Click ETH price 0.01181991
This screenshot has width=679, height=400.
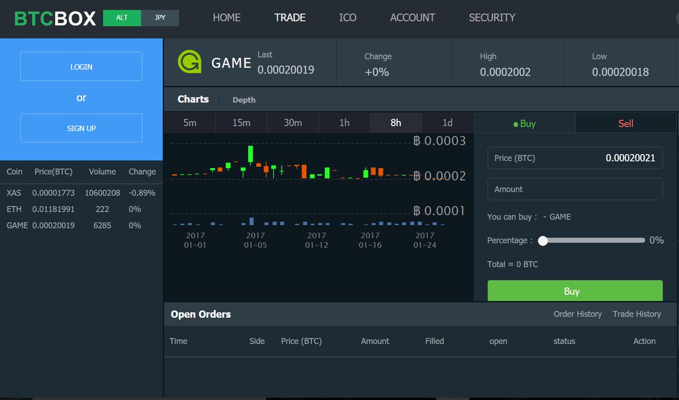(x=53, y=209)
